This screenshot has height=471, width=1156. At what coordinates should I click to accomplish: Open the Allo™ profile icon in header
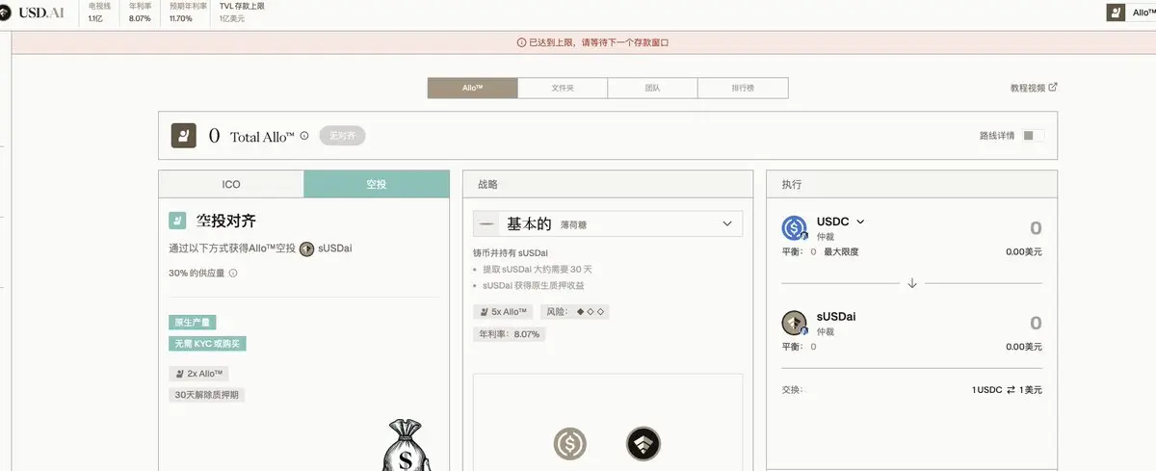point(1116,13)
